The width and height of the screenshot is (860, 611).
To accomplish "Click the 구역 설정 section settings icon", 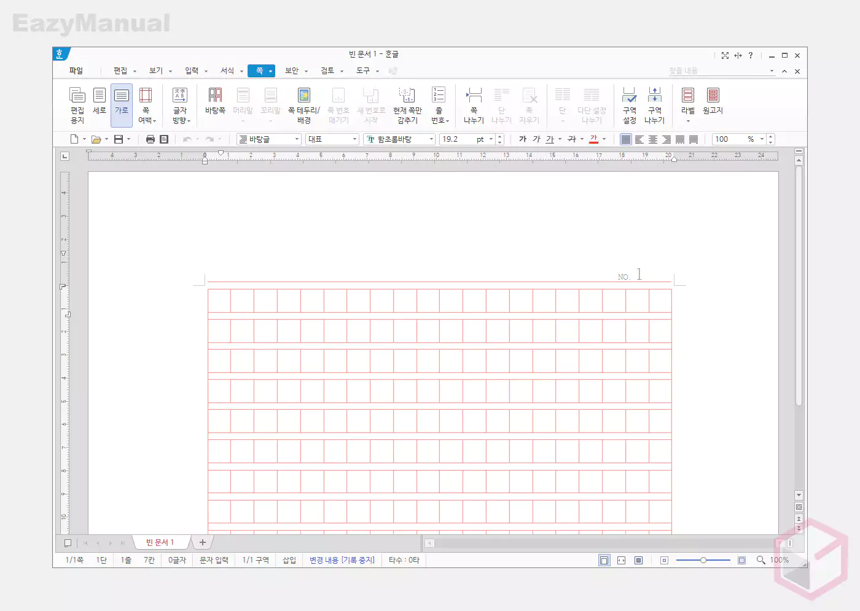I will 630,104.
